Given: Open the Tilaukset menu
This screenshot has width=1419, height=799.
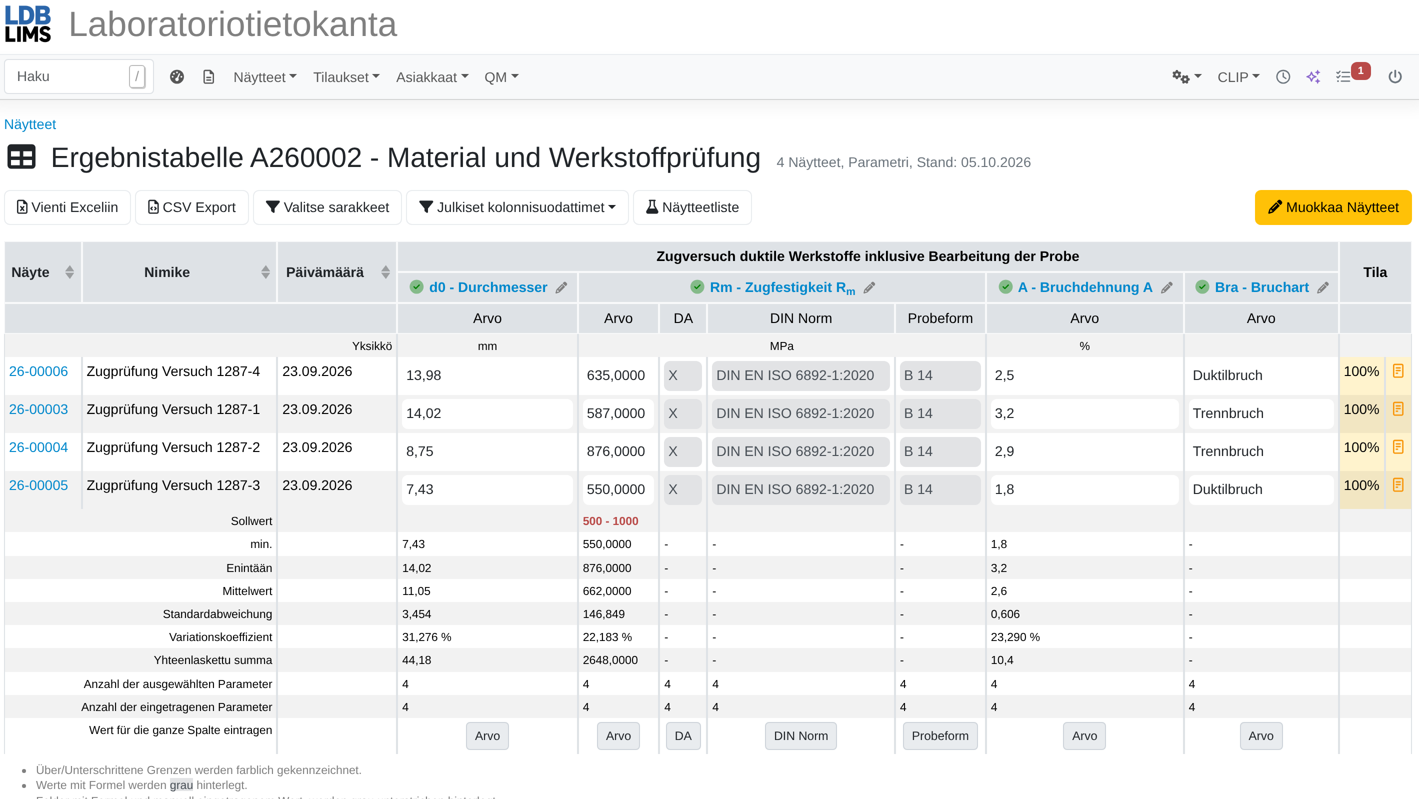Looking at the screenshot, I should (346, 77).
